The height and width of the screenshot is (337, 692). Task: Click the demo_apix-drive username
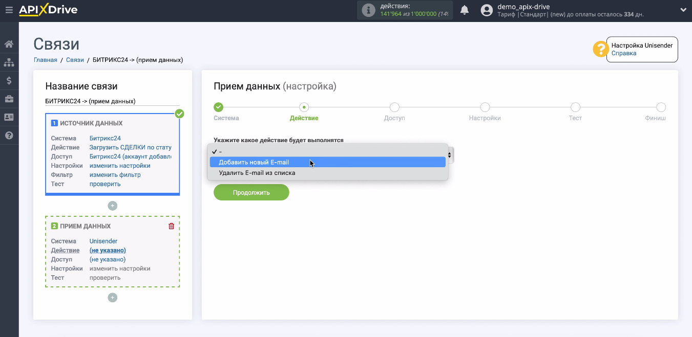tap(523, 7)
